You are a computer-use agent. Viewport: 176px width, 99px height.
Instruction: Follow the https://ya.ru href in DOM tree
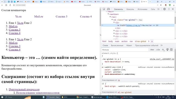tap(133, 25)
